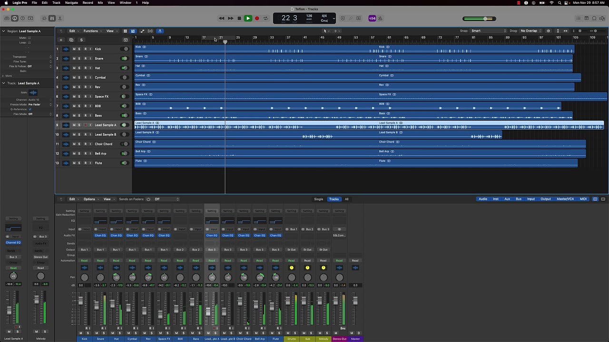Solo the Snare track

[x=79, y=58]
